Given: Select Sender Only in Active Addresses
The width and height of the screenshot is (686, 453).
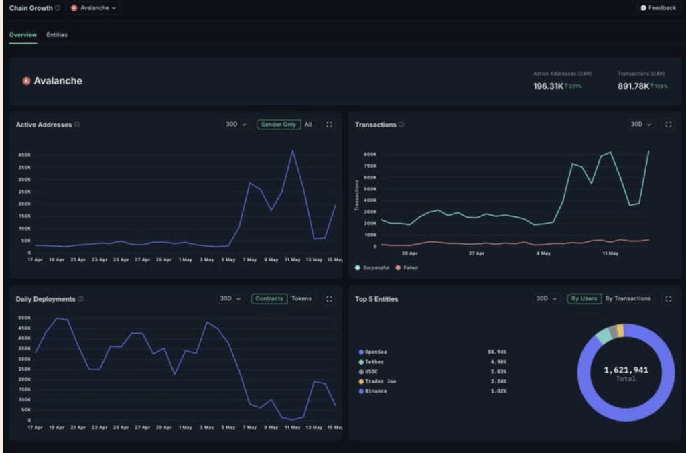Looking at the screenshot, I should (x=279, y=124).
